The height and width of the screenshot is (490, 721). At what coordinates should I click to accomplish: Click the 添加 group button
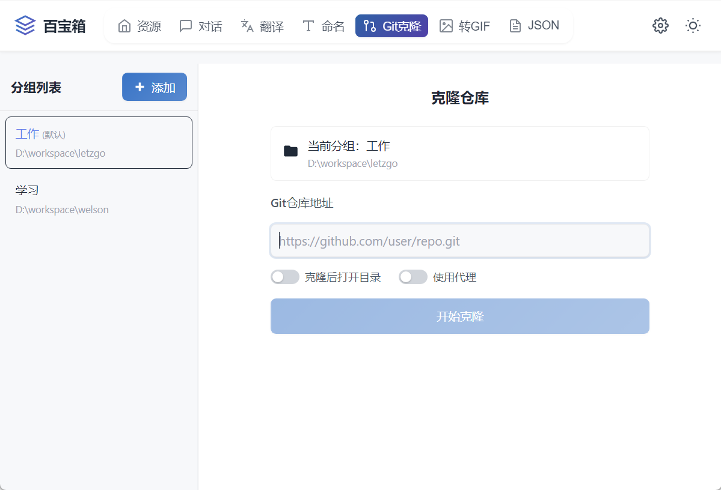coord(155,87)
